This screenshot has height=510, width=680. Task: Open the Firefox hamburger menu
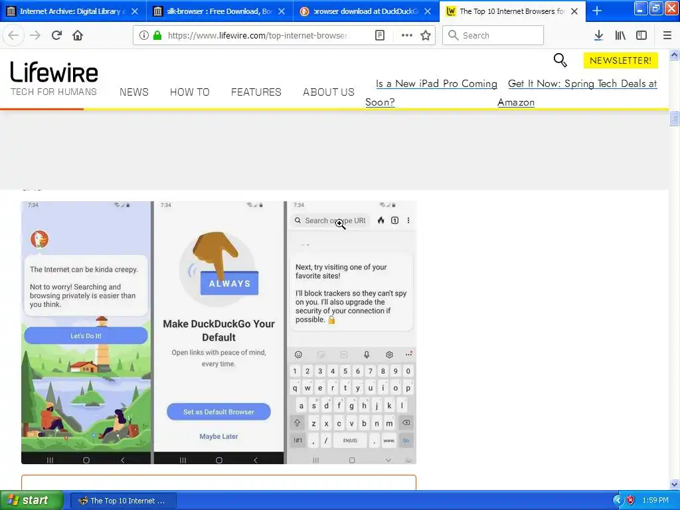coord(667,35)
